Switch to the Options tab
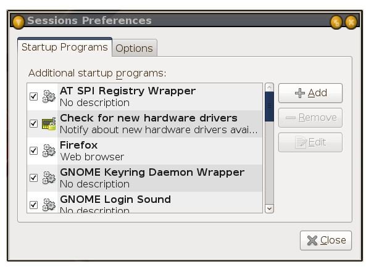366x267 pixels. click(134, 48)
